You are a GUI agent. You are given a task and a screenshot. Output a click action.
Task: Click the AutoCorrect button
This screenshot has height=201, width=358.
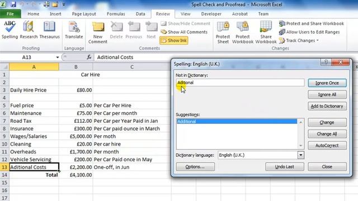(x=327, y=145)
